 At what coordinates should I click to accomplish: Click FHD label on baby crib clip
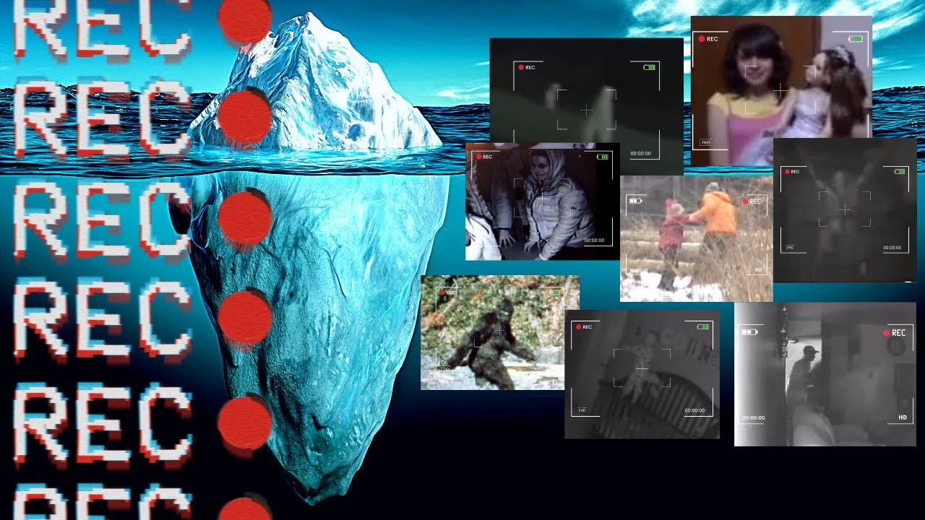pyautogui.click(x=582, y=410)
